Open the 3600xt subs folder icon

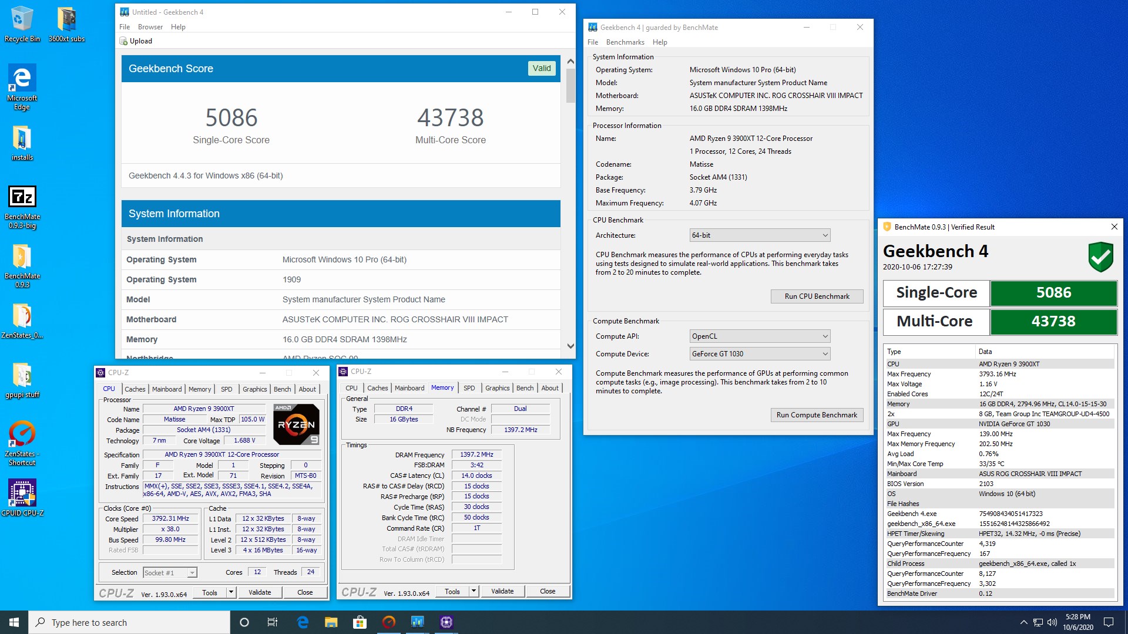(x=66, y=23)
